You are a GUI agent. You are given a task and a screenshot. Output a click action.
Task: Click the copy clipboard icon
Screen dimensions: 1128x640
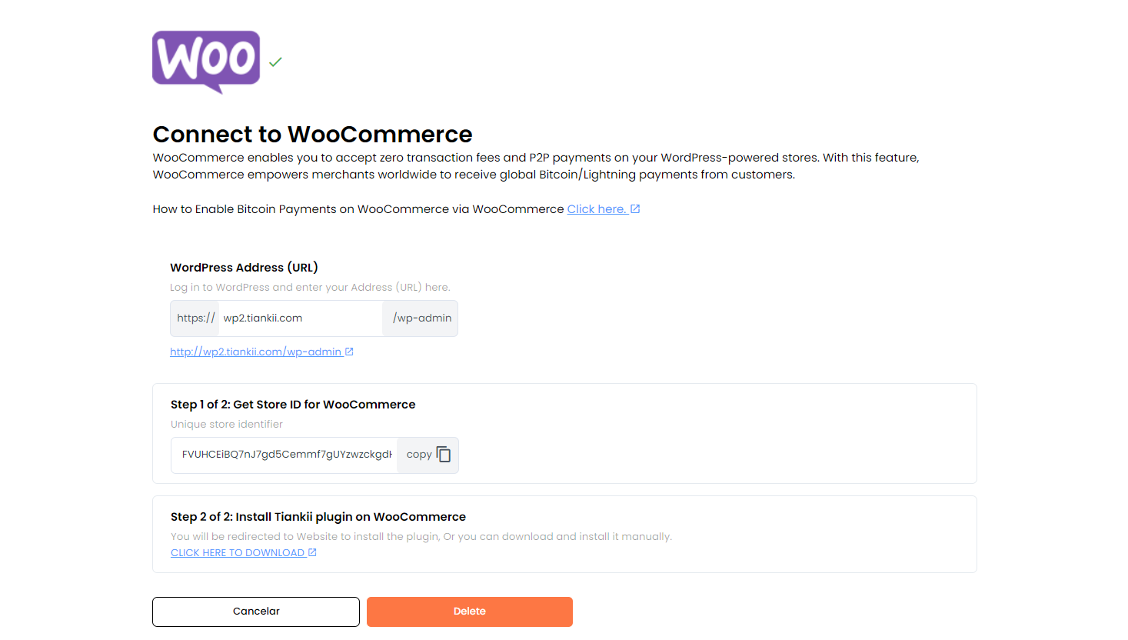[444, 455]
